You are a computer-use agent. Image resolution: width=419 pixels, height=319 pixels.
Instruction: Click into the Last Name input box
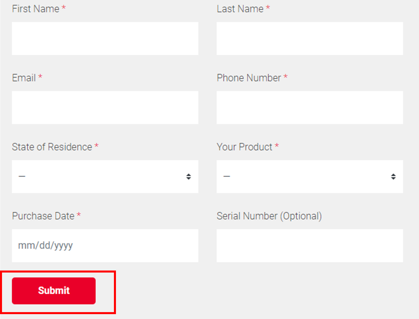tap(310, 38)
